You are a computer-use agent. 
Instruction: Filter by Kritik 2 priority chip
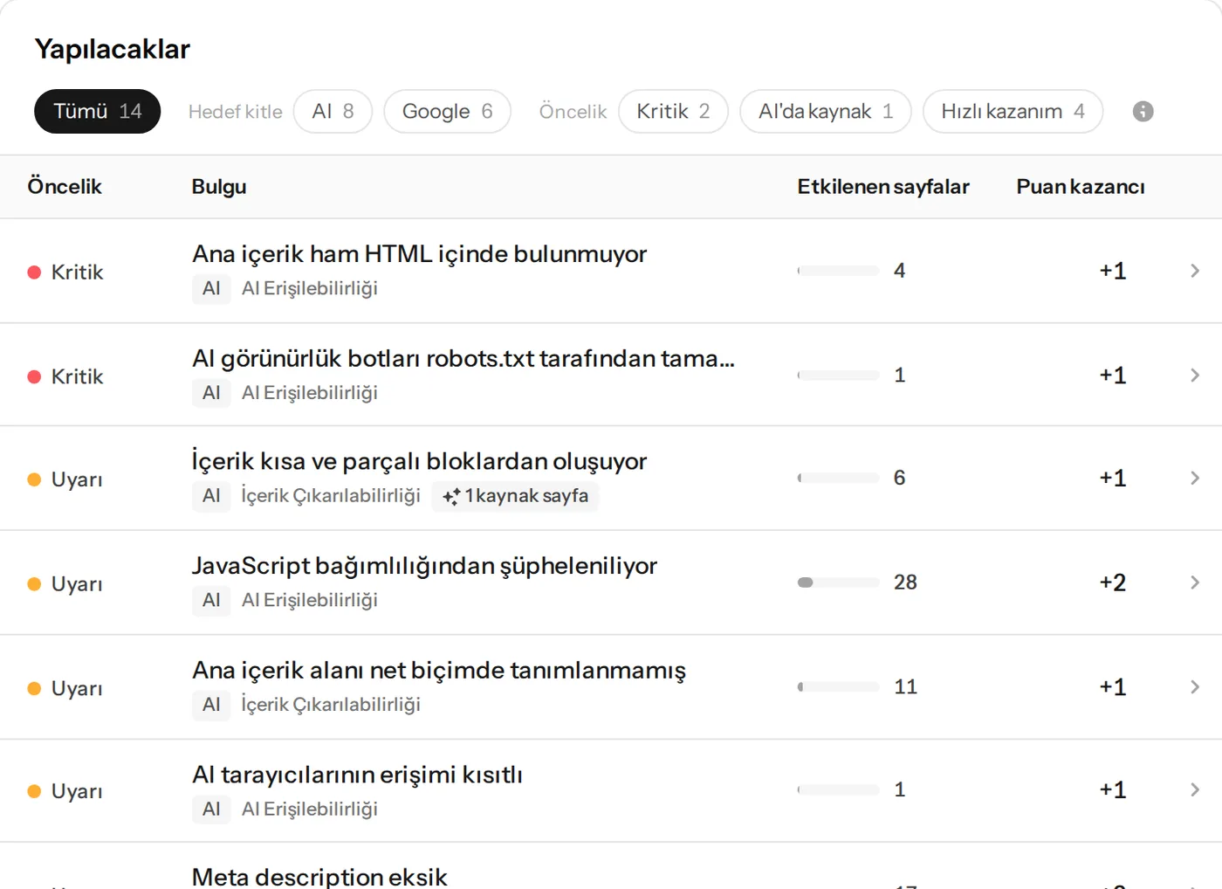(x=673, y=112)
